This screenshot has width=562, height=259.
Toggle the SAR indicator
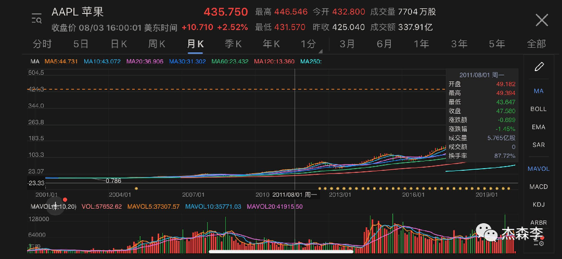click(x=539, y=145)
